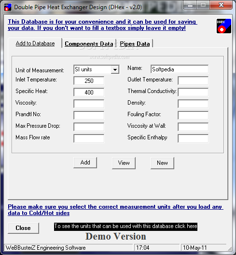Focus the Name field containing Softpedia
The width and height of the screenshot is (236, 255).
(180, 69)
